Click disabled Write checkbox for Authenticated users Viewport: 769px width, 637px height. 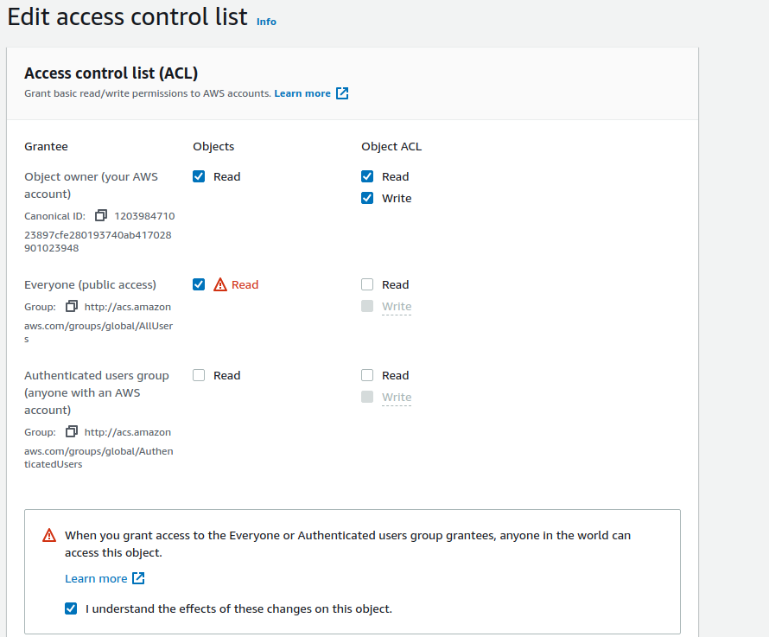point(367,397)
